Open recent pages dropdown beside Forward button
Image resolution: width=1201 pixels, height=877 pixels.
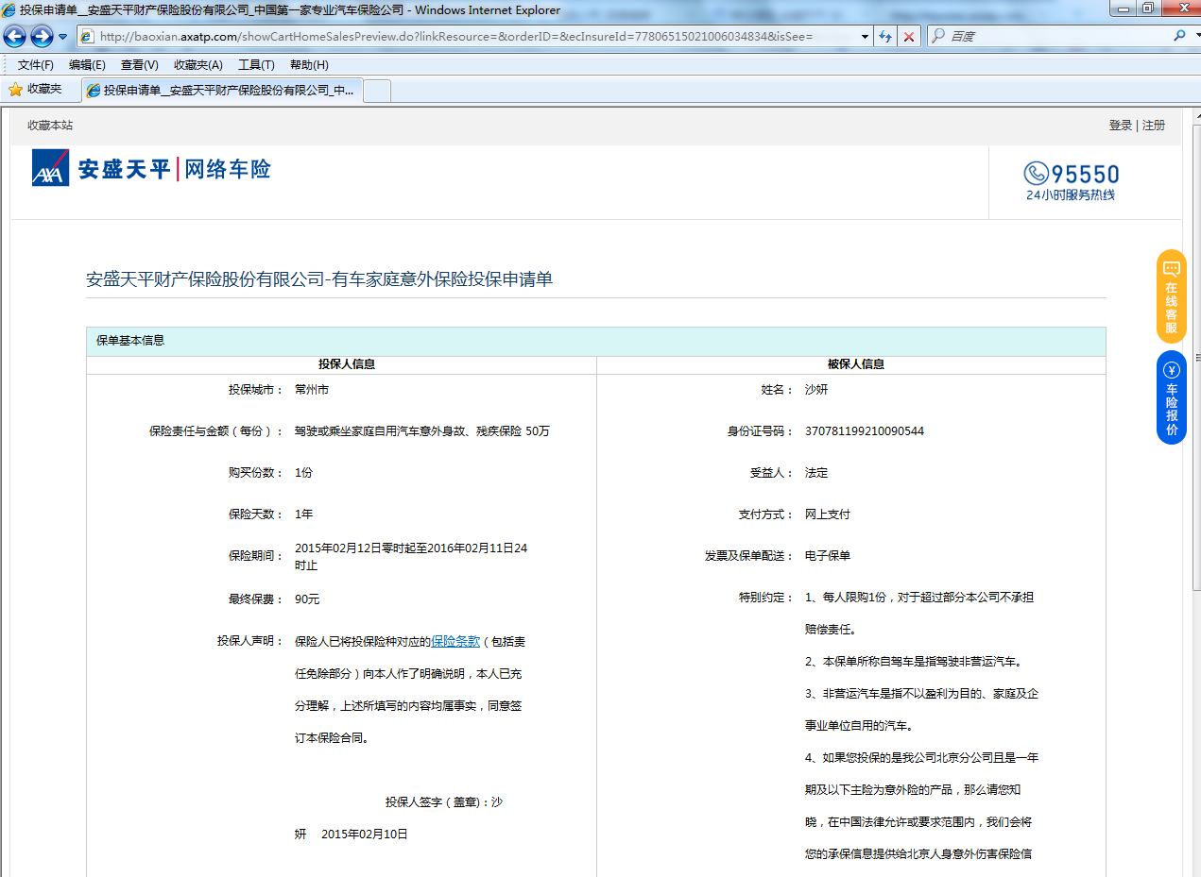coord(63,36)
